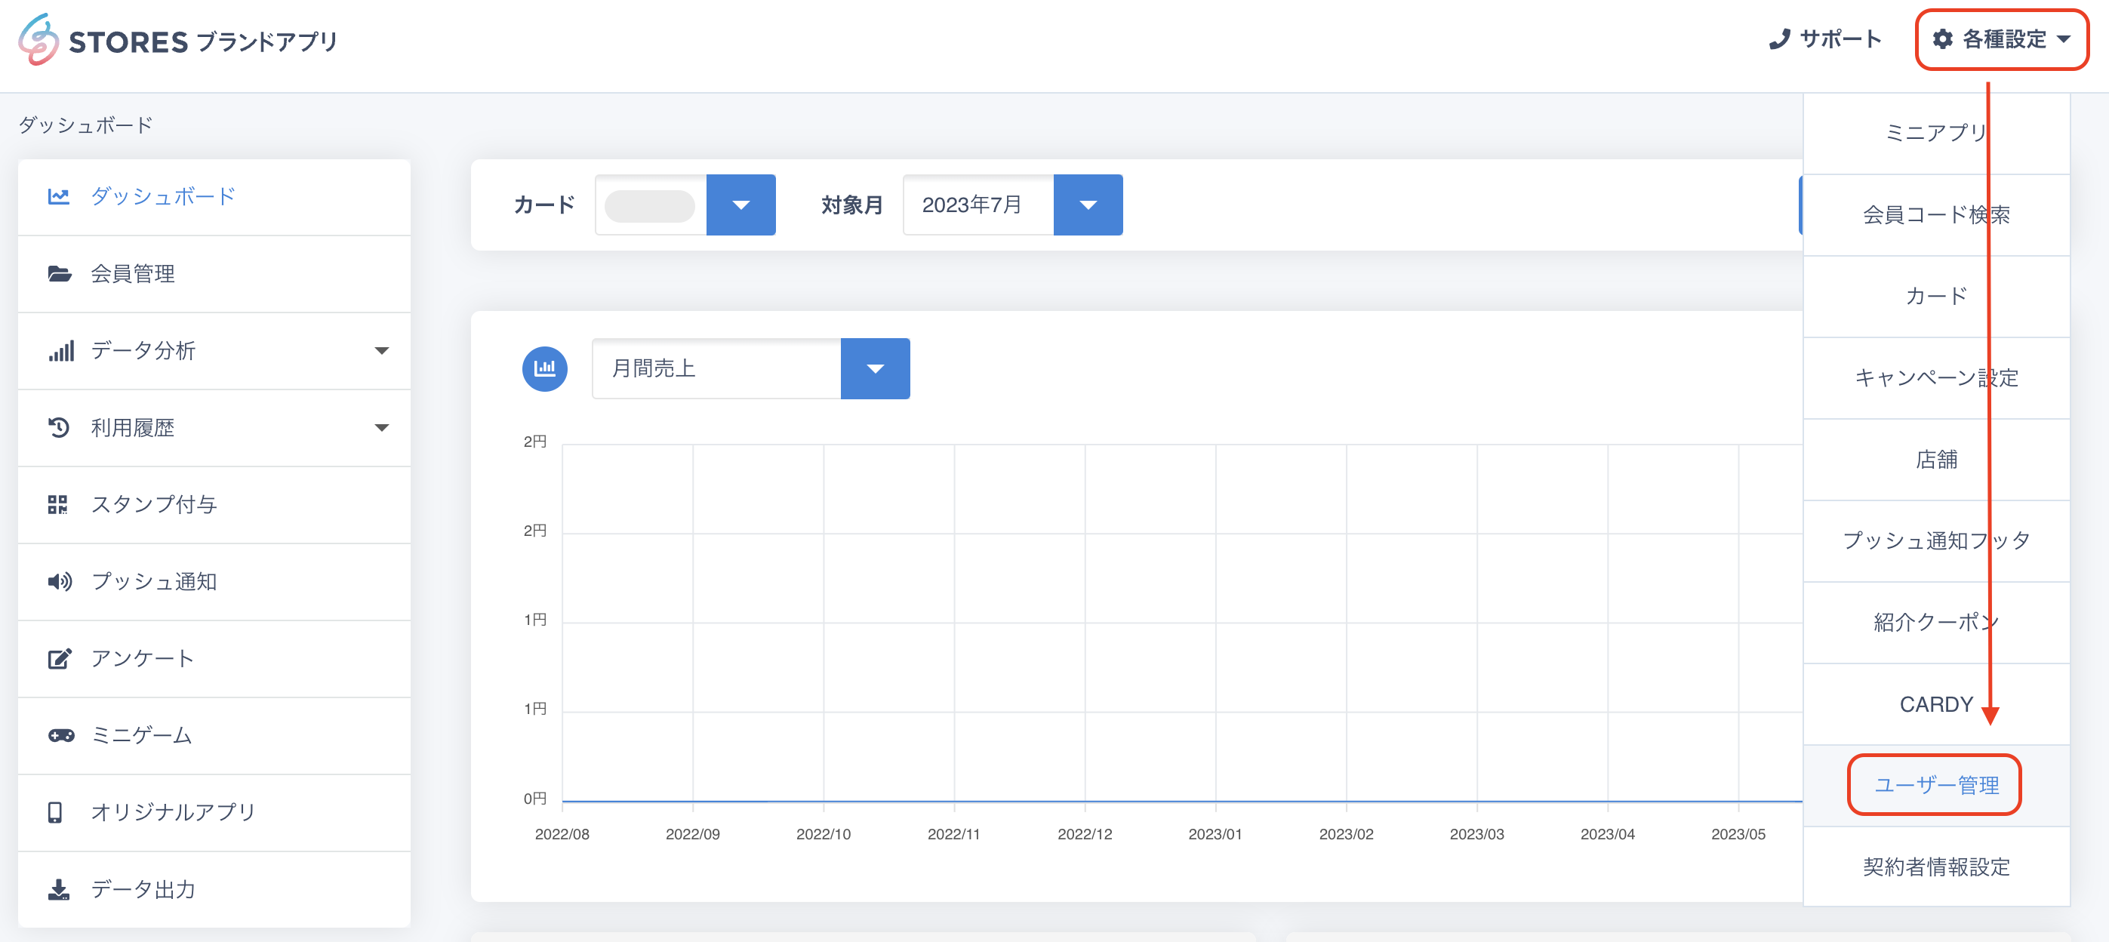Screen dimensions: 2109x942
Task: Expand the 利用履歴 sidebar submenu
Action: (380, 427)
